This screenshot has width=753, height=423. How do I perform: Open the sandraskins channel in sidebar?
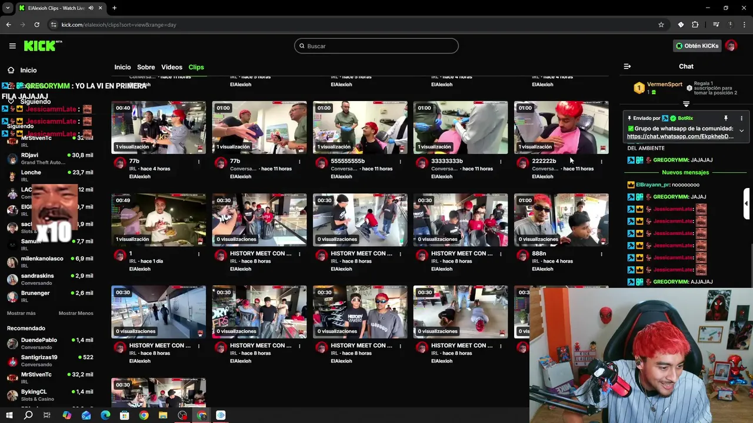point(50,279)
